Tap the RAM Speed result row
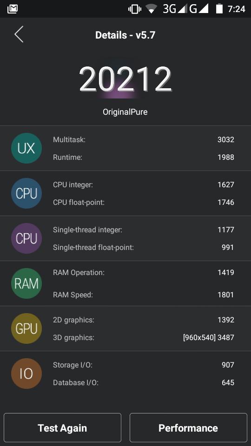Screen dimensions: 251x446 click(144, 295)
